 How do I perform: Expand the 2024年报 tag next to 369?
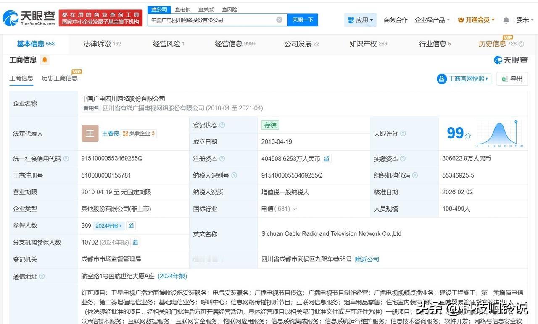tap(108, 226)
